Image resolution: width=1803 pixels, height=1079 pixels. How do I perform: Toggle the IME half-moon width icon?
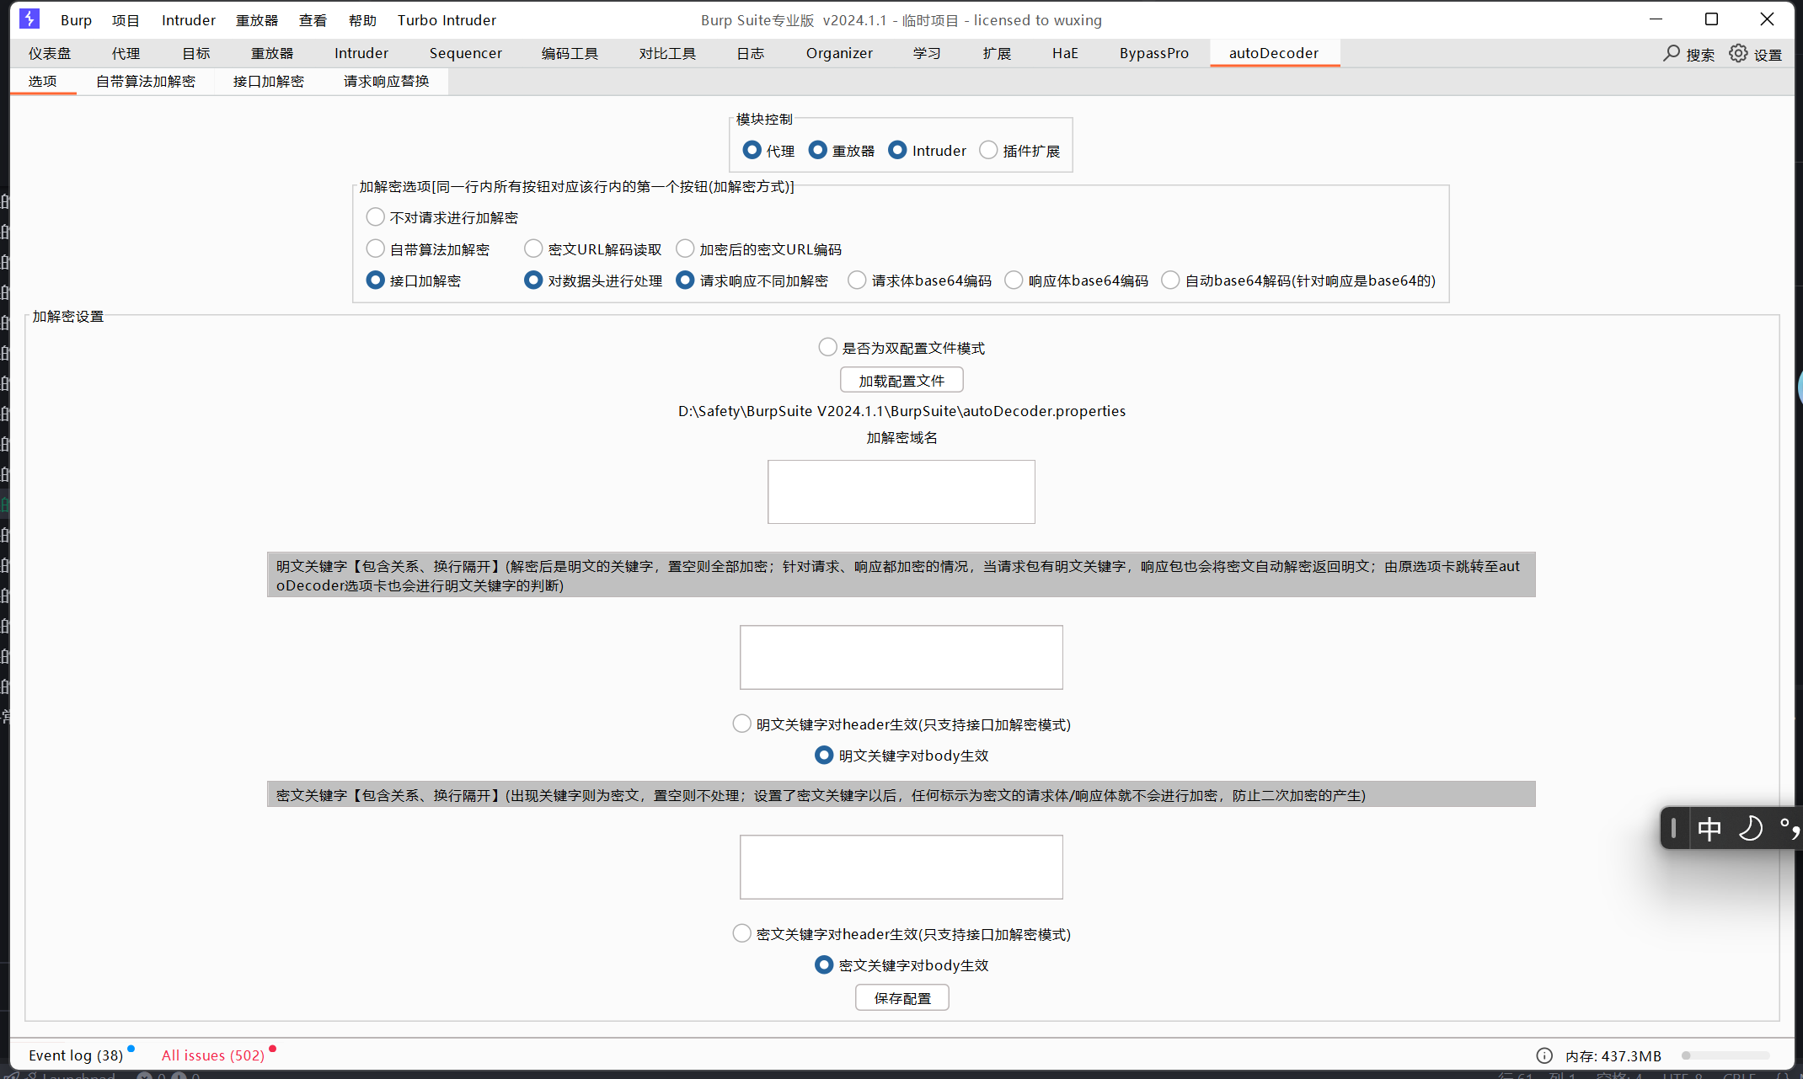tap(1750, 829)
